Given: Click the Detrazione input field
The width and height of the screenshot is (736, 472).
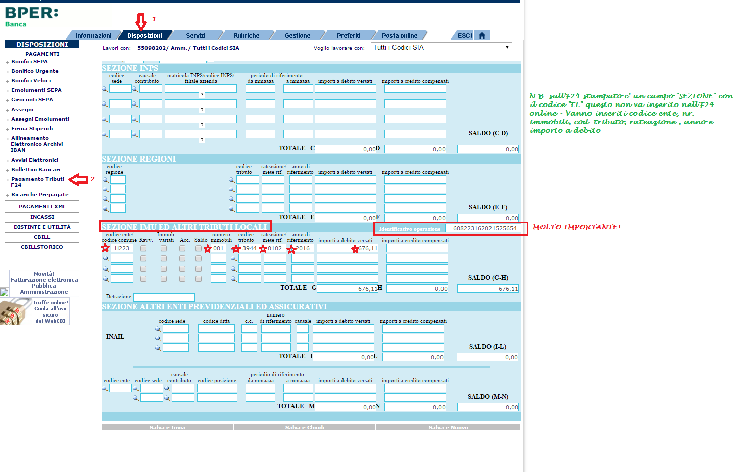Looking at the screenshot, I should [164, 297].
